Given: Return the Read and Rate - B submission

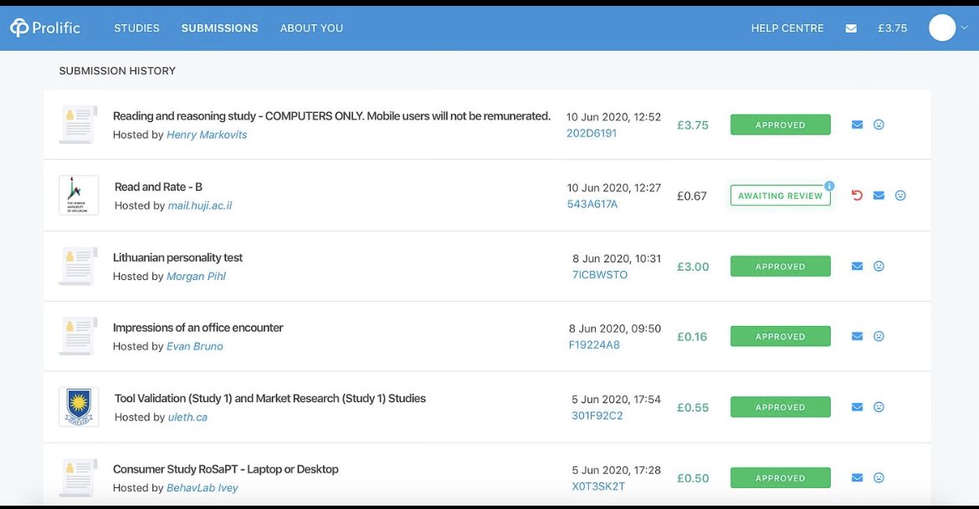Looking at the screenshot, I should click(857, 196).
